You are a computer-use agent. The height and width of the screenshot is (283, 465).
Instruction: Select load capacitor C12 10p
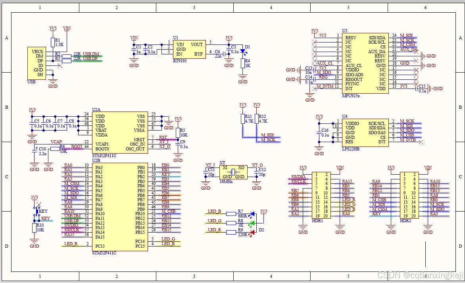coord(257,172)
